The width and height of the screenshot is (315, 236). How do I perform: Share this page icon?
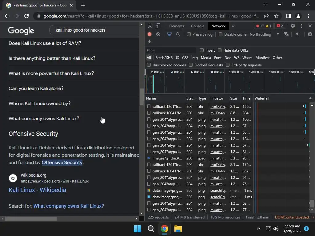click(266, 16)
